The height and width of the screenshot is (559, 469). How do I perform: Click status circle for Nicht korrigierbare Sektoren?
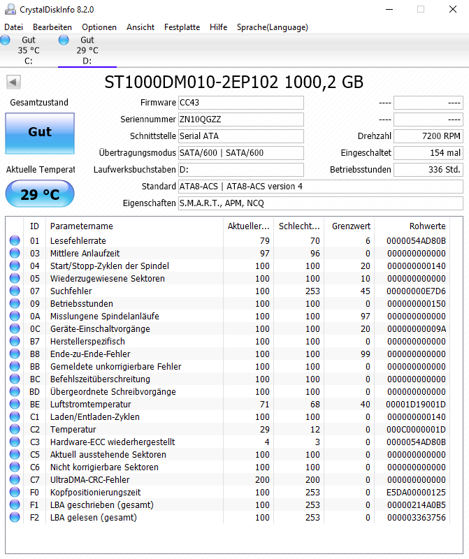(15, 467)
